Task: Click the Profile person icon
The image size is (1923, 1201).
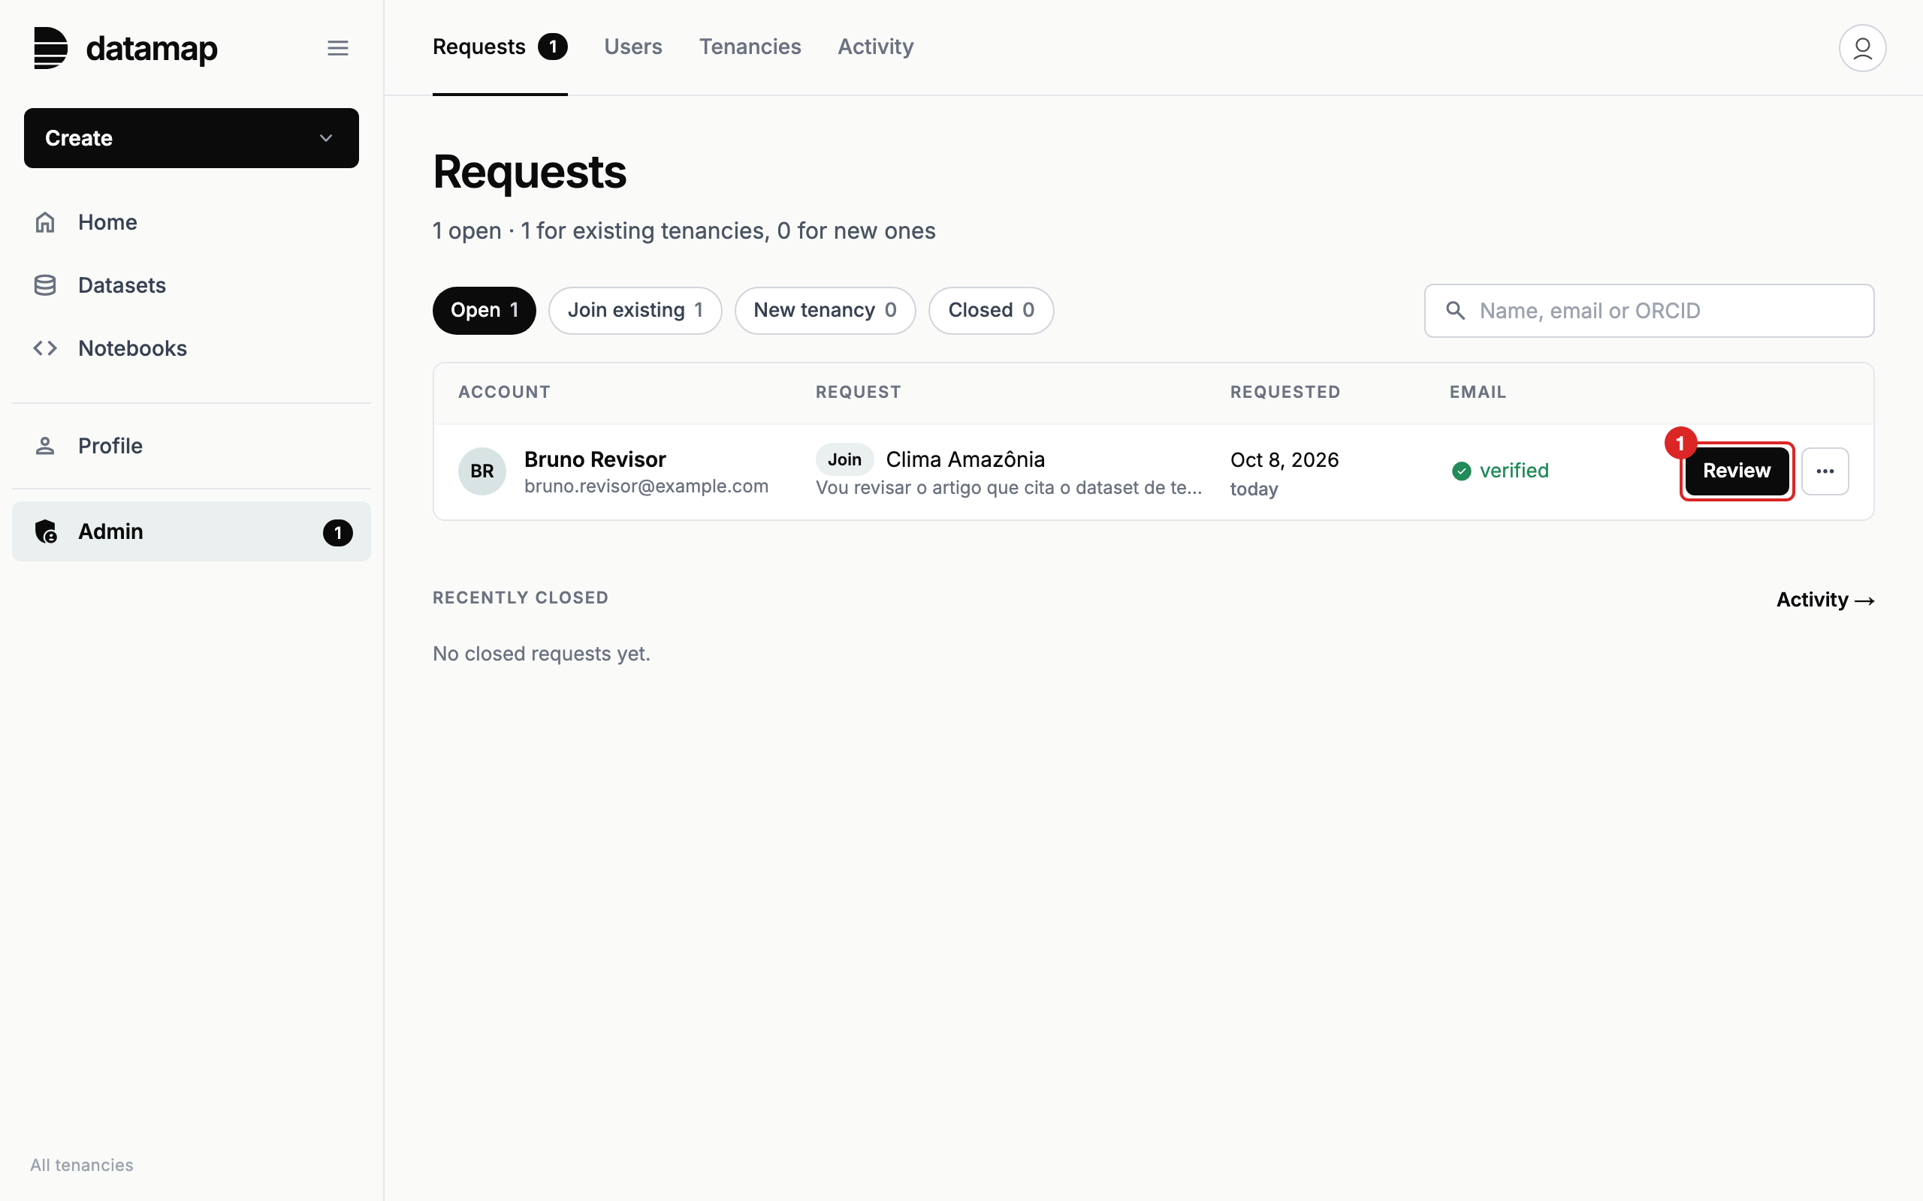Action: (45, 446)
